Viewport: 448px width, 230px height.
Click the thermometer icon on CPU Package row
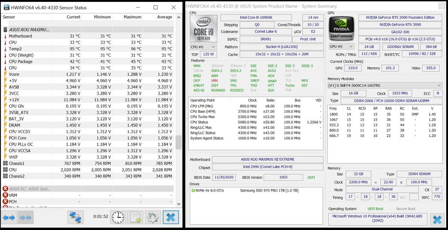5,61
